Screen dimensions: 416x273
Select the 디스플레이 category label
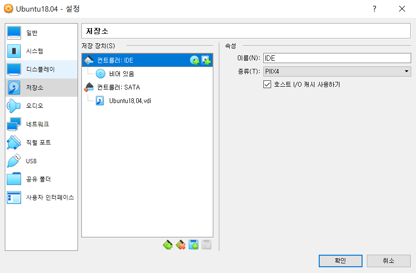point(40,69)
